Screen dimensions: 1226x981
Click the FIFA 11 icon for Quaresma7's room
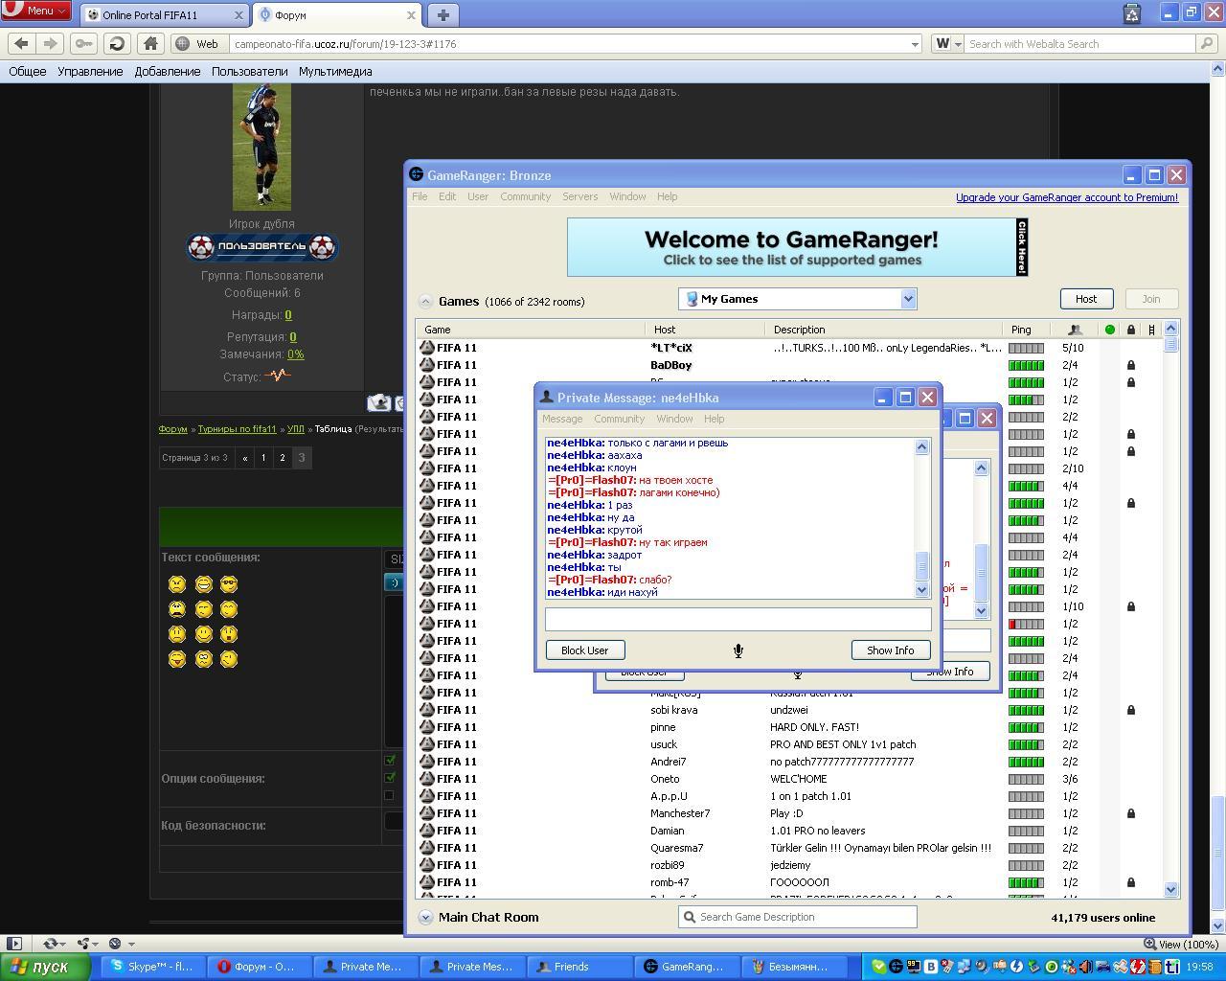click(427, 848)
